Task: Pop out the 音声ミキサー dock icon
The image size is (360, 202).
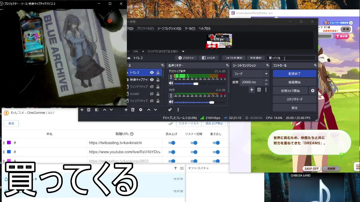Action: [228, 65]
